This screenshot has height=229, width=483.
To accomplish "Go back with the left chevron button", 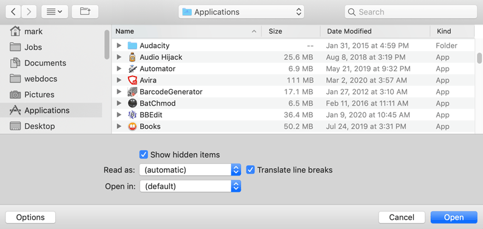I will [x=13, y=12].
